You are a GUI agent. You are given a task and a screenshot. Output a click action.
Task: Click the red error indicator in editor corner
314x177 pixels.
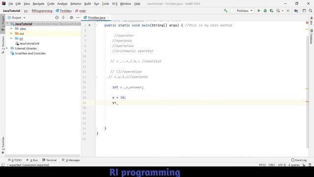coord(307,23)
